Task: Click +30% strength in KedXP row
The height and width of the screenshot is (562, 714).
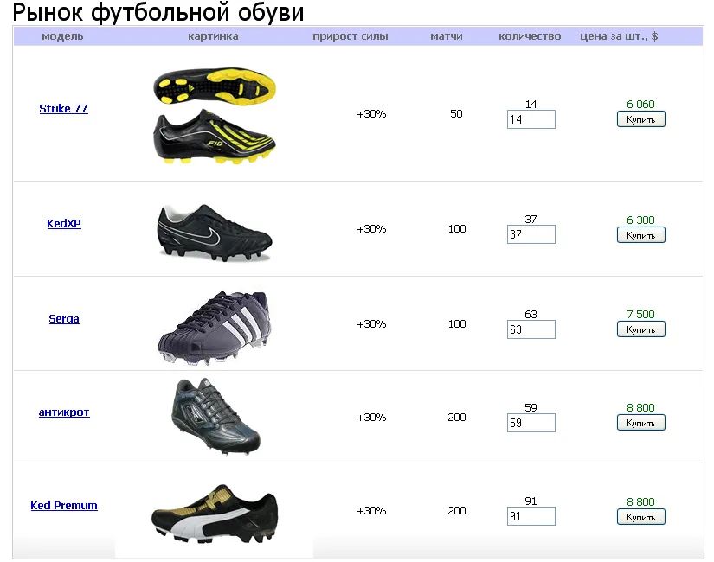Action: tap(371, 229)
